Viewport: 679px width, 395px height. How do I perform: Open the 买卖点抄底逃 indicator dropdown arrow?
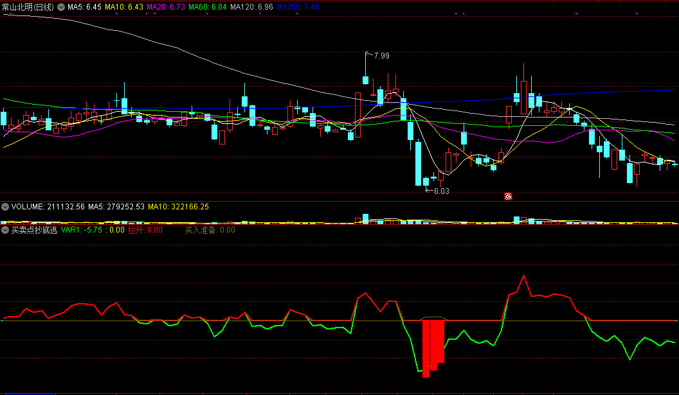pos(5,230)
